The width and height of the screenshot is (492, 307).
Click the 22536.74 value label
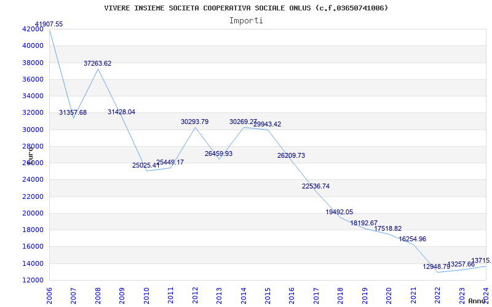315,186
